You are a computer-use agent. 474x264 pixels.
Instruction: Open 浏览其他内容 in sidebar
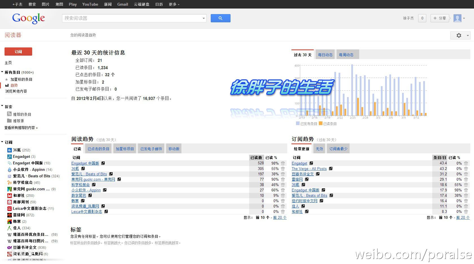pos(16,91)
